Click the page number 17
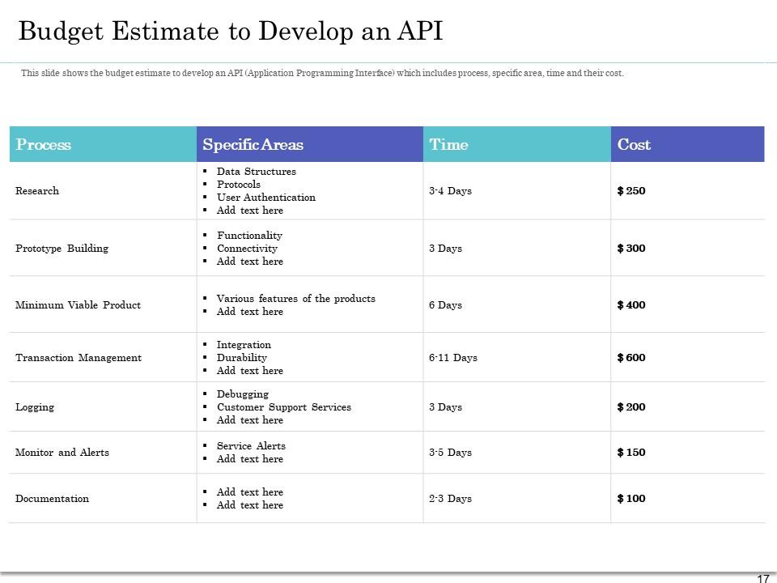This screenshot has height=583, width=777. [x=762, y=577]
